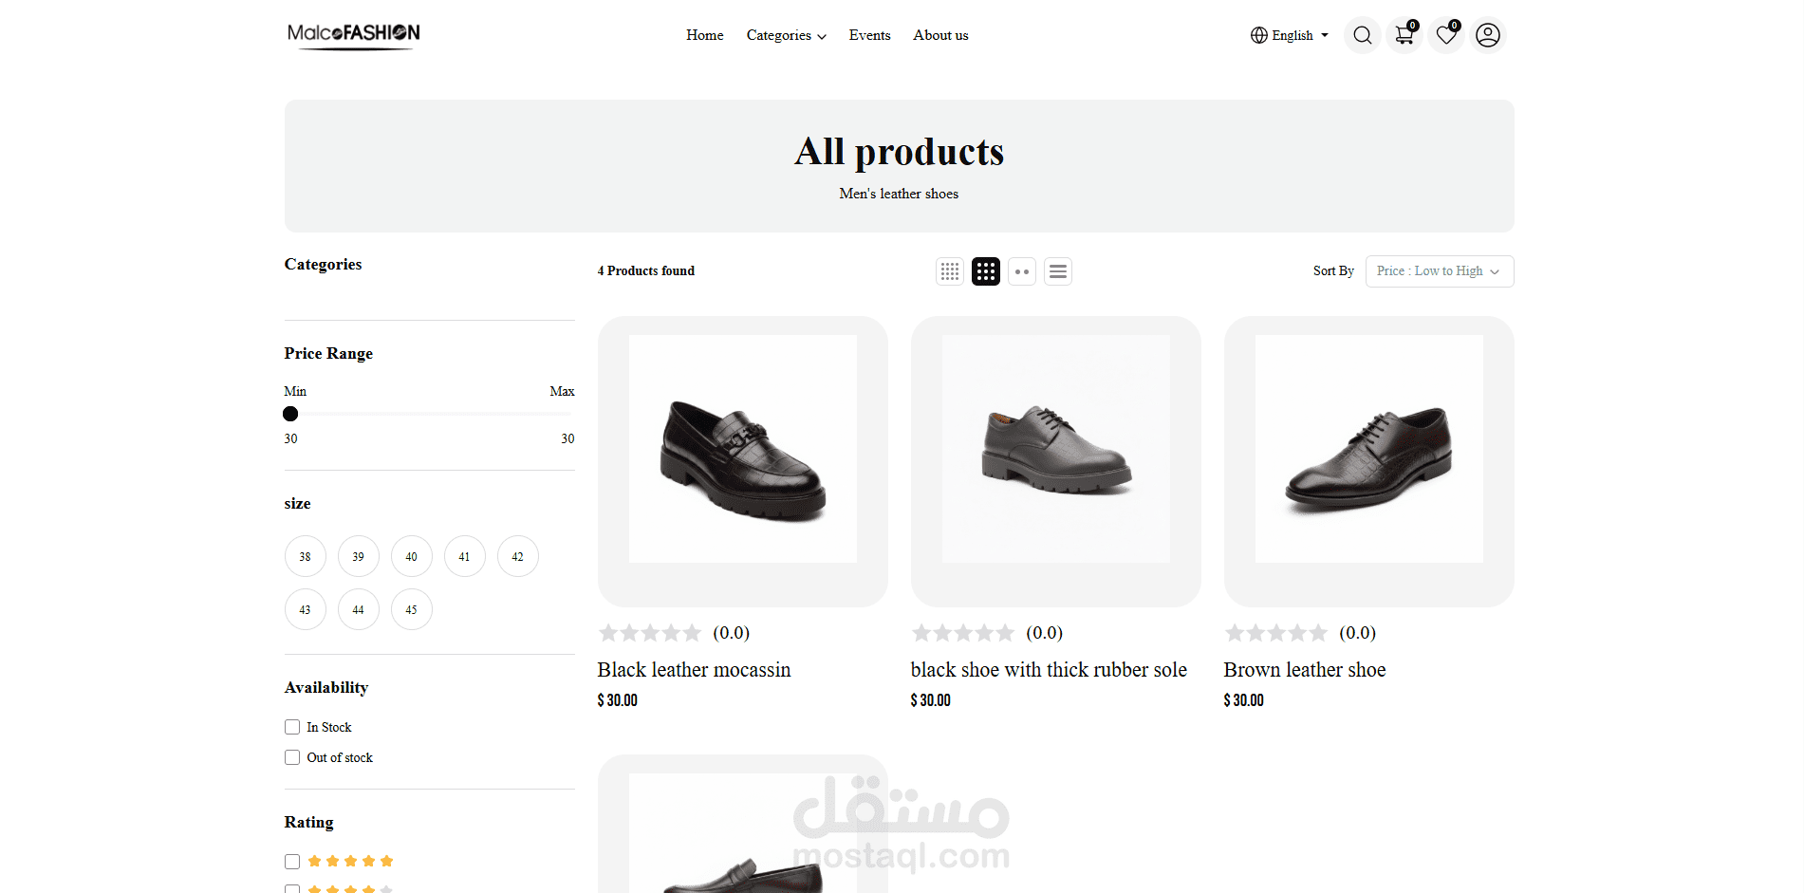Filter by shoe size 42
This screenshot has height=893, width=1804.
click(517, 556)
